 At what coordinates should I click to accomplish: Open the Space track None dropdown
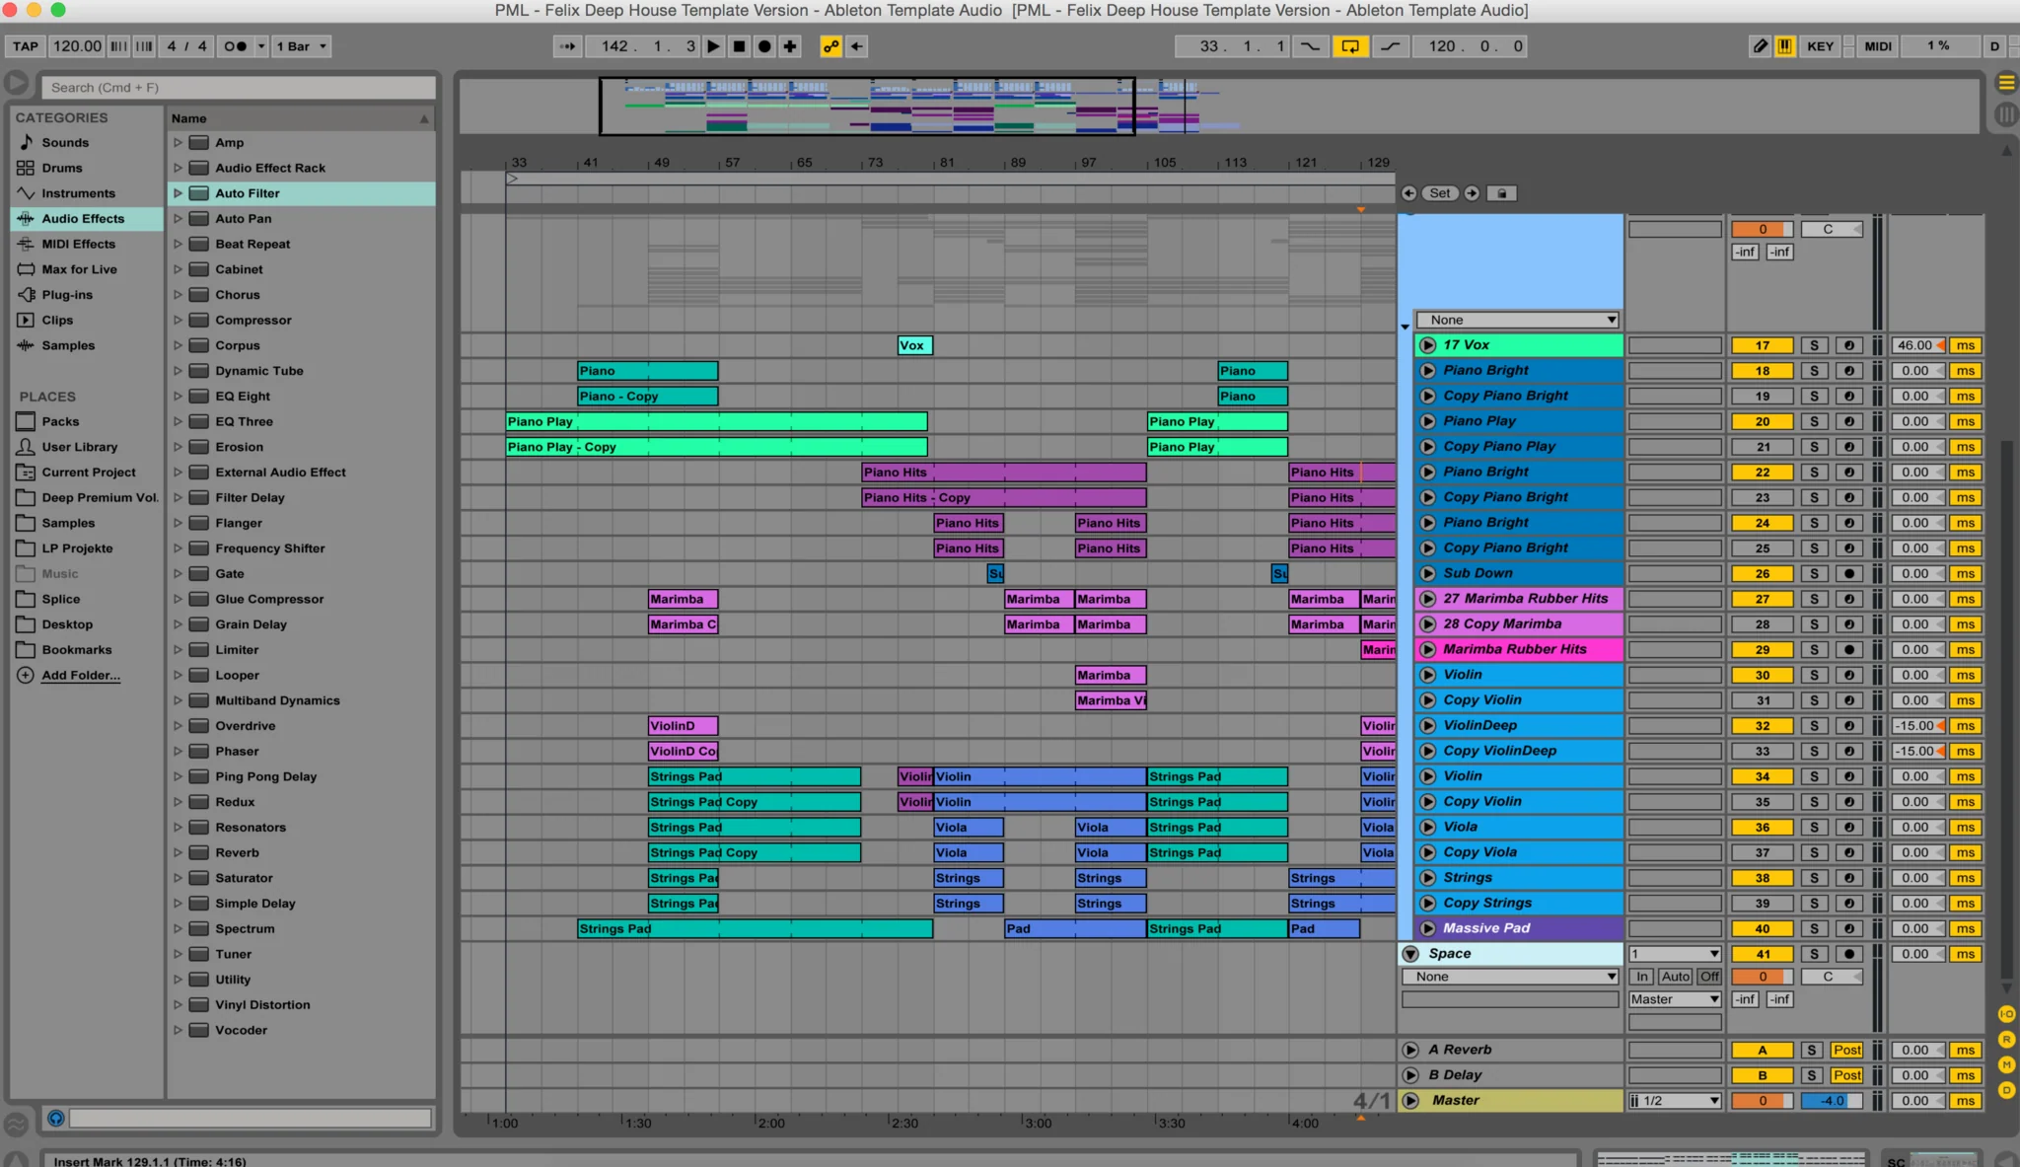[1510, 977]
